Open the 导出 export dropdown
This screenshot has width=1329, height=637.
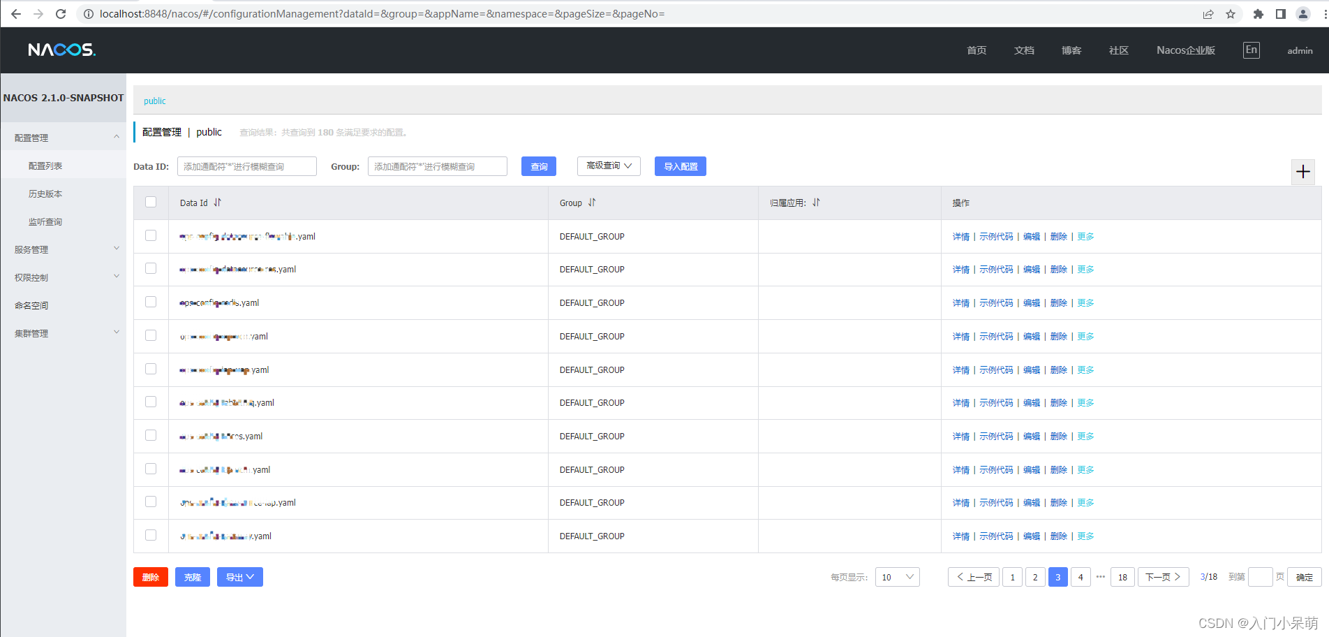click(x=240, y=577)
